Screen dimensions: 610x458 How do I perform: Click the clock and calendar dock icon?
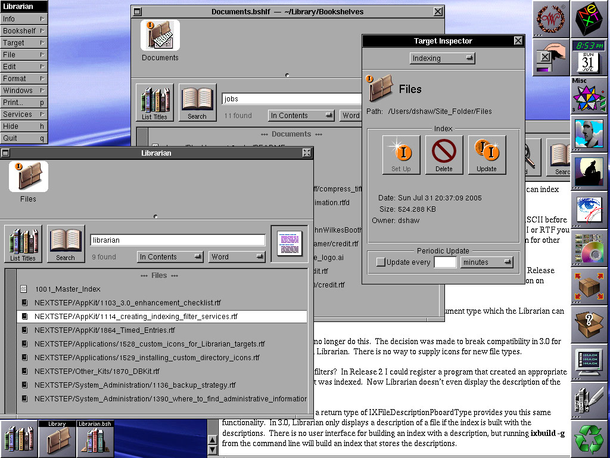tap(590, 57)
